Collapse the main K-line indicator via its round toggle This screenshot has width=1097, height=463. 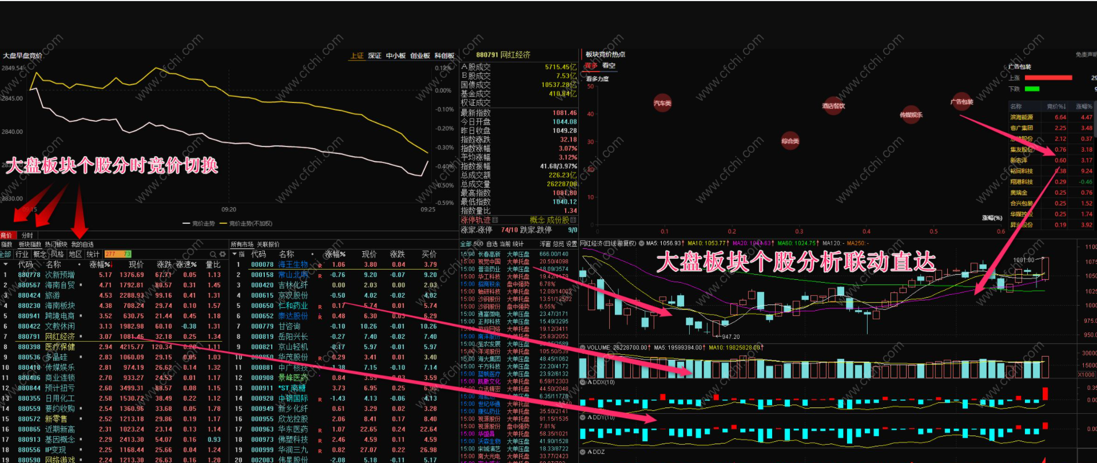pos(642,243)
